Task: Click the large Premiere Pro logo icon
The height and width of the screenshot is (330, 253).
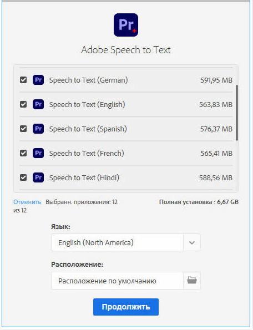Action: click(126, 25)
